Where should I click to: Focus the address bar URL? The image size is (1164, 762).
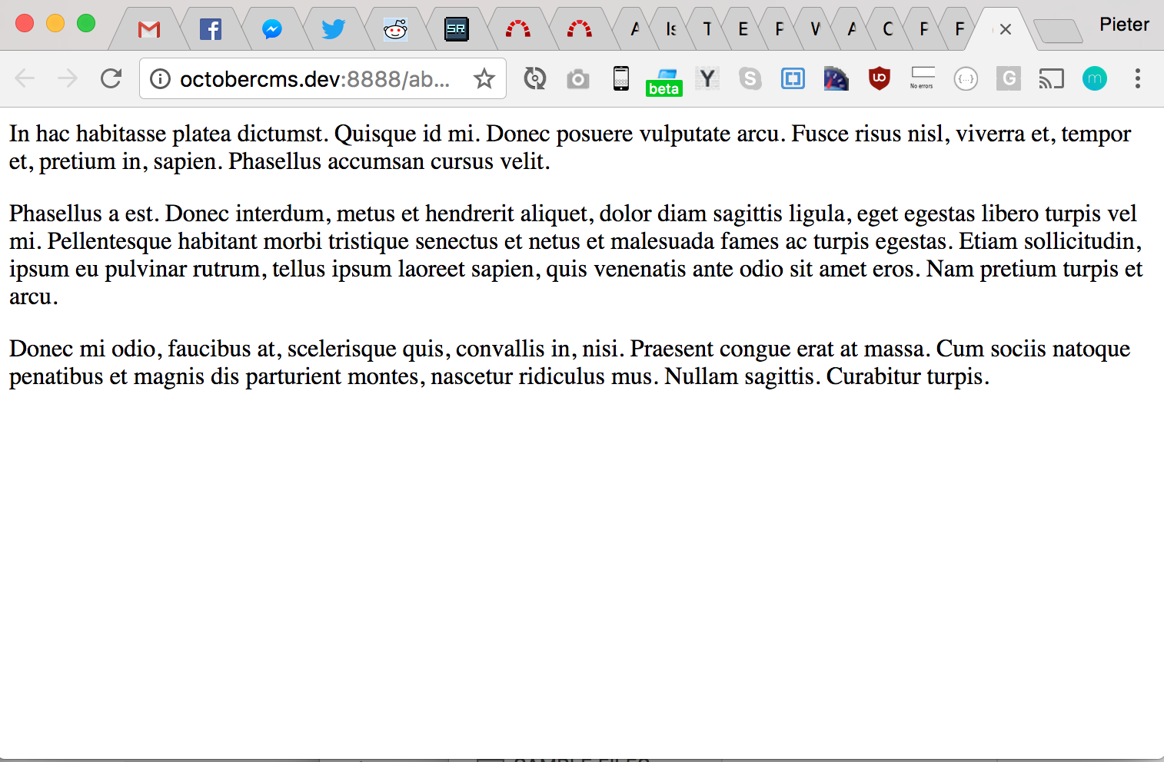click(315, 79)
